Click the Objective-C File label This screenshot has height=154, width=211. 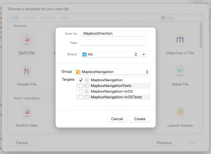click(180, 53)
